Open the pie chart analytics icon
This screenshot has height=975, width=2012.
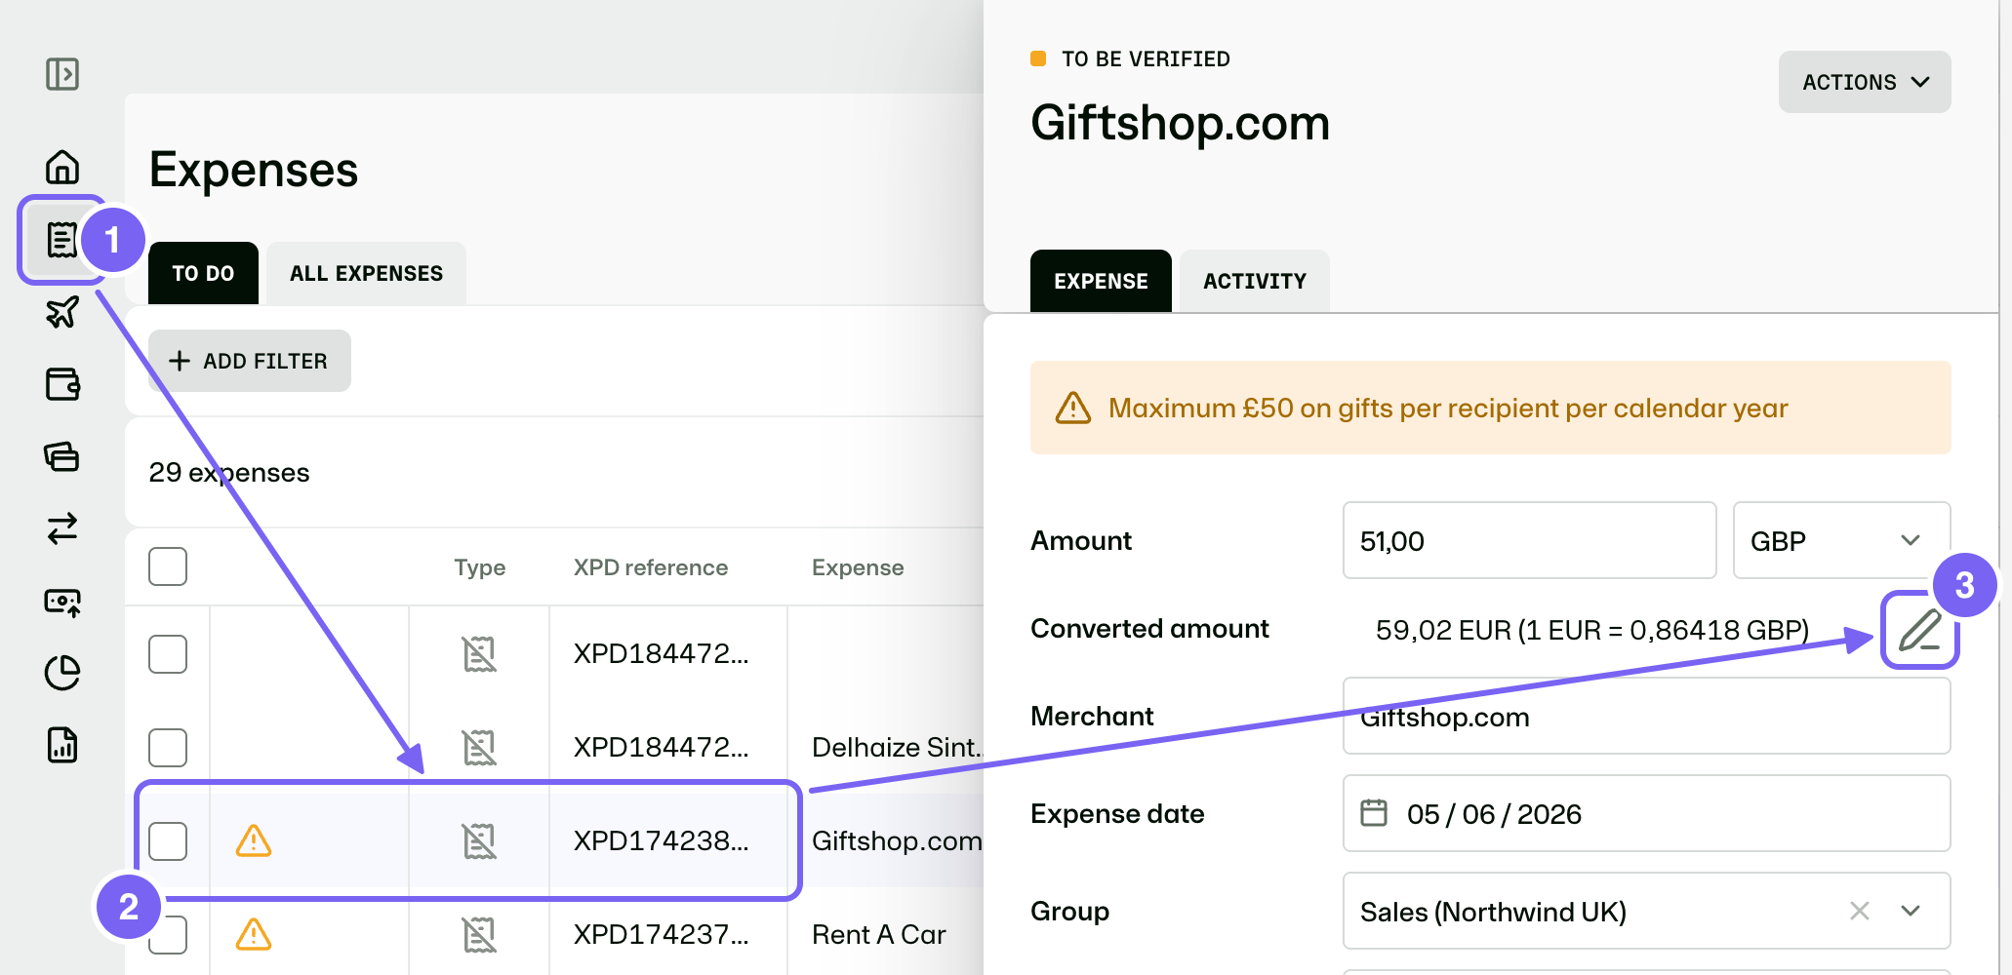pos(62,673)
